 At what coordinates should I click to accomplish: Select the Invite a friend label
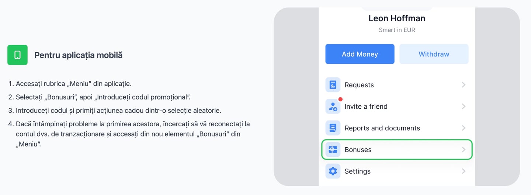click(366, 106)
